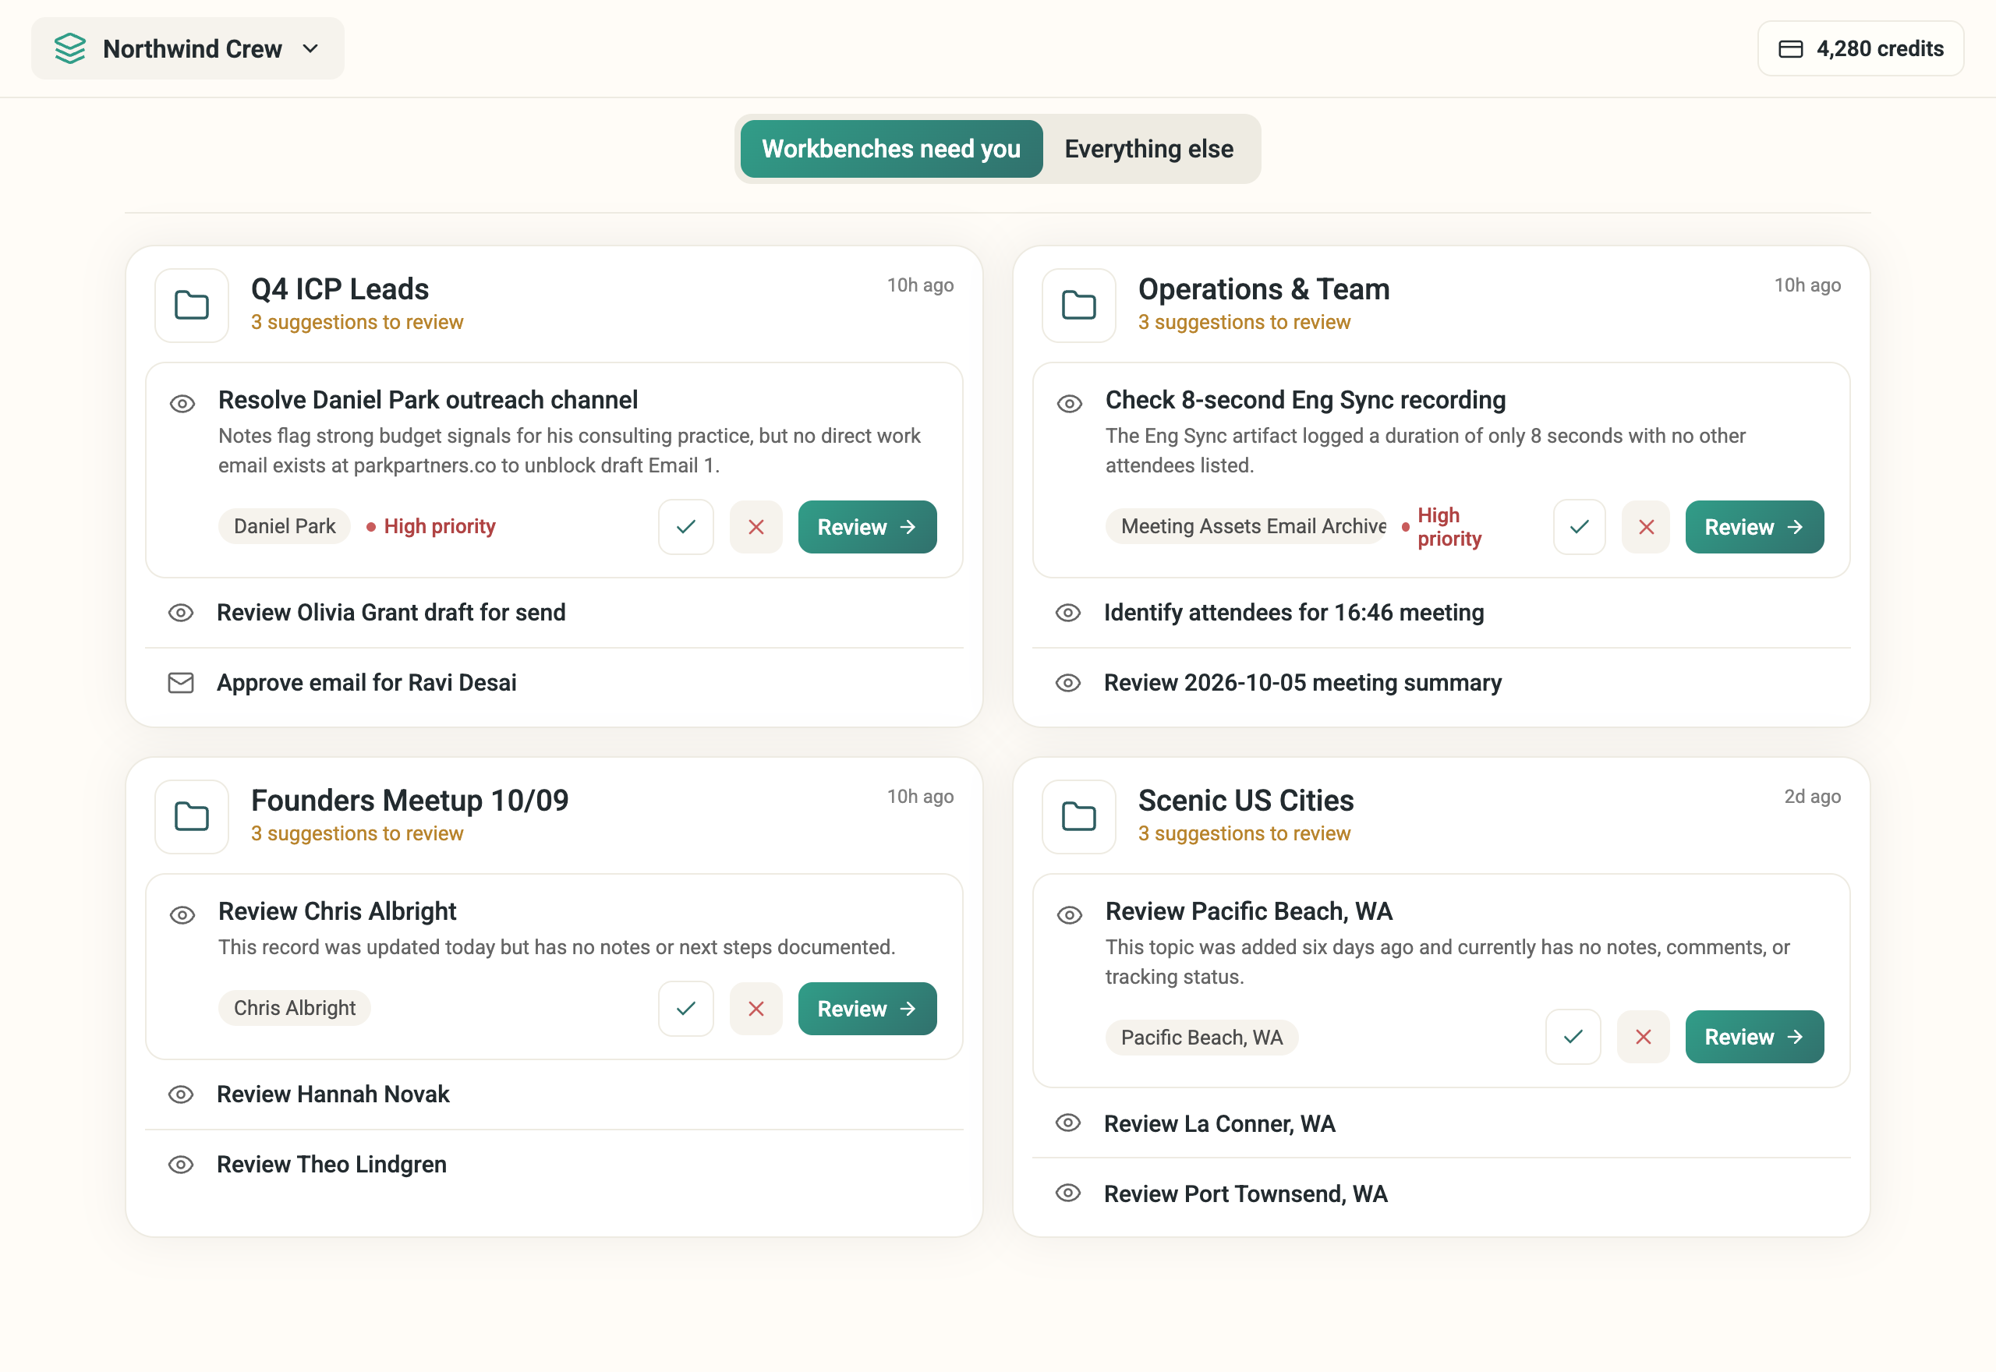
Task: Dismiss the Pacific Beach, WA suggestion
Action: tap(1644, 1037)
